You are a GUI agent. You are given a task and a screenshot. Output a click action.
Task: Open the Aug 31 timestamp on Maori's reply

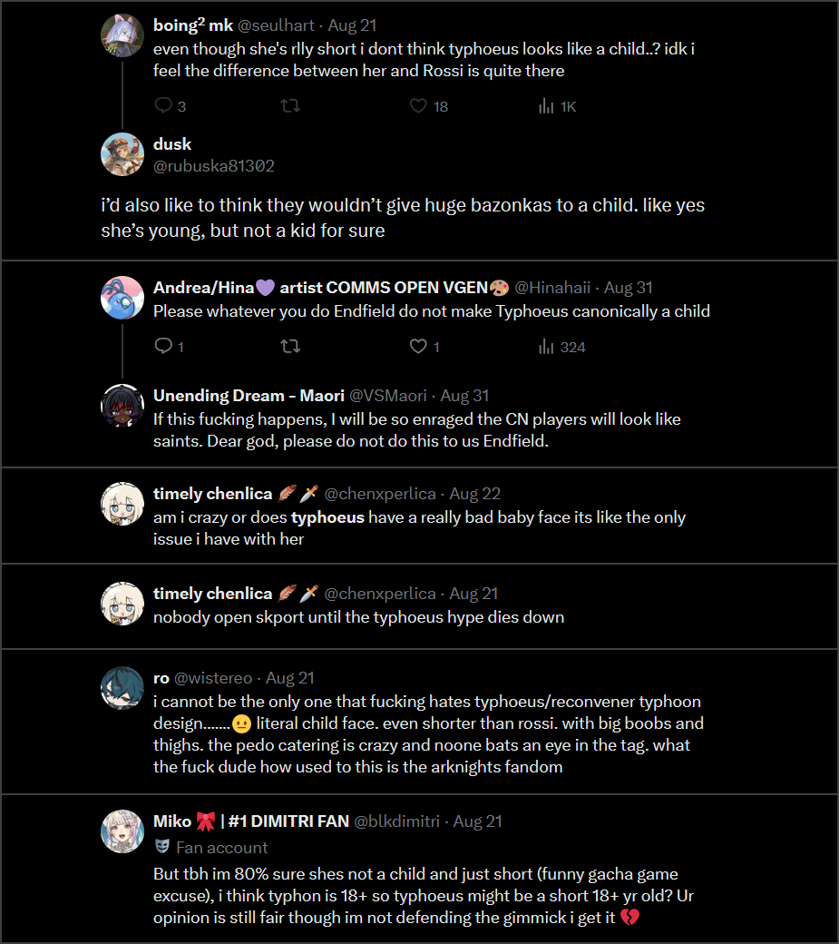coord(464,396)
